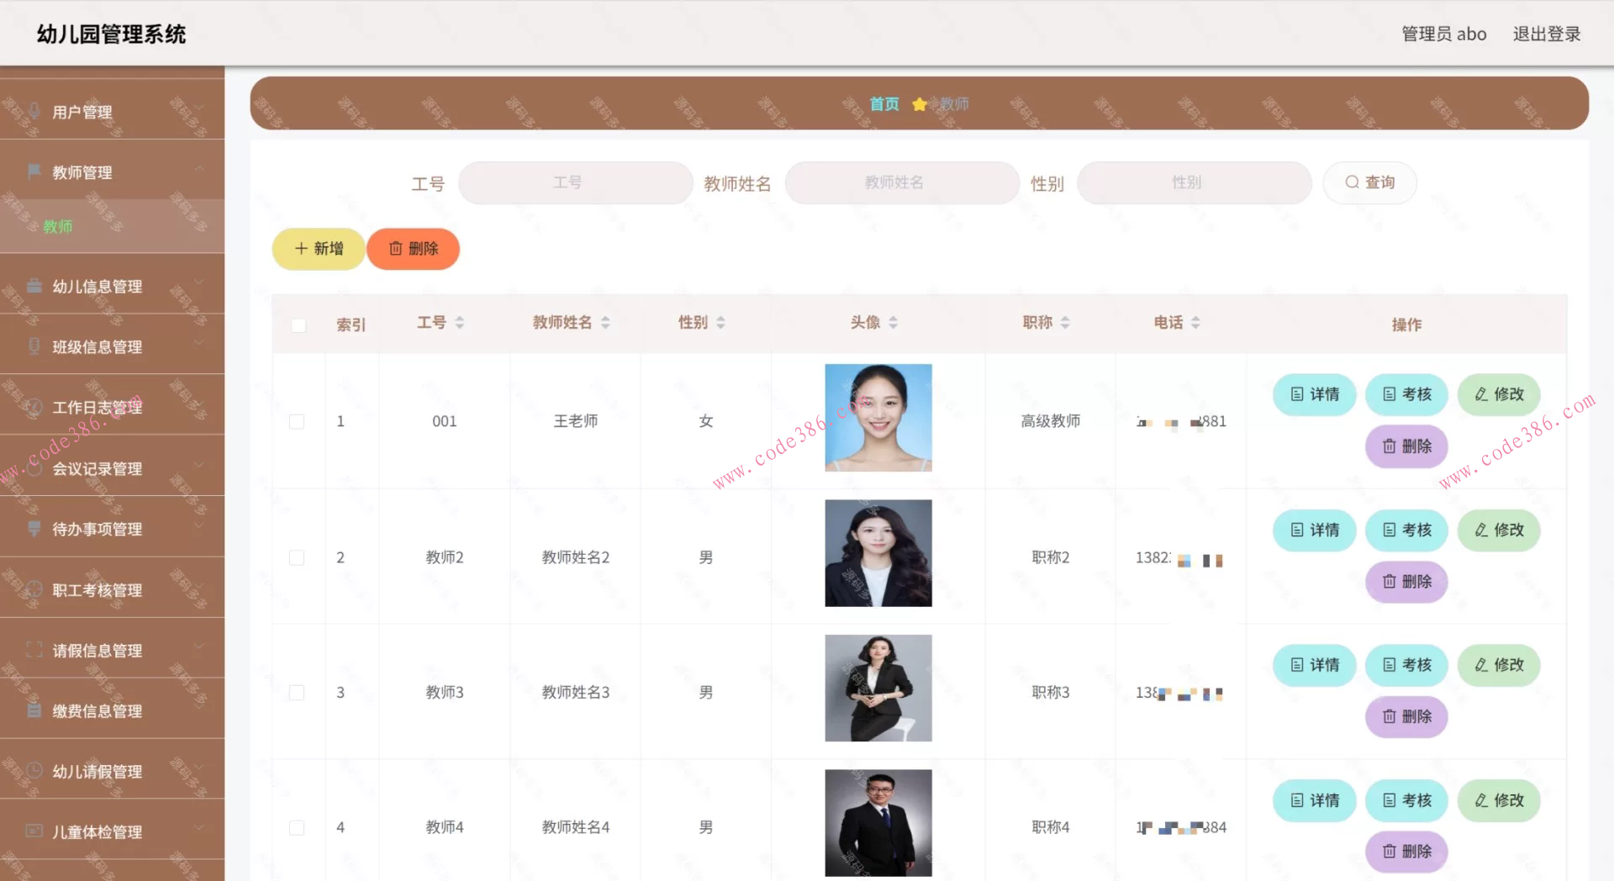Screen dimensions: 1614x881
Task: Click the icon beside 职工考核管理
Action: [34, 589]
